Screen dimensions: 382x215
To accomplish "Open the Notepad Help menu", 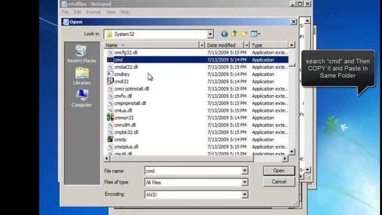I will (125, 12).
